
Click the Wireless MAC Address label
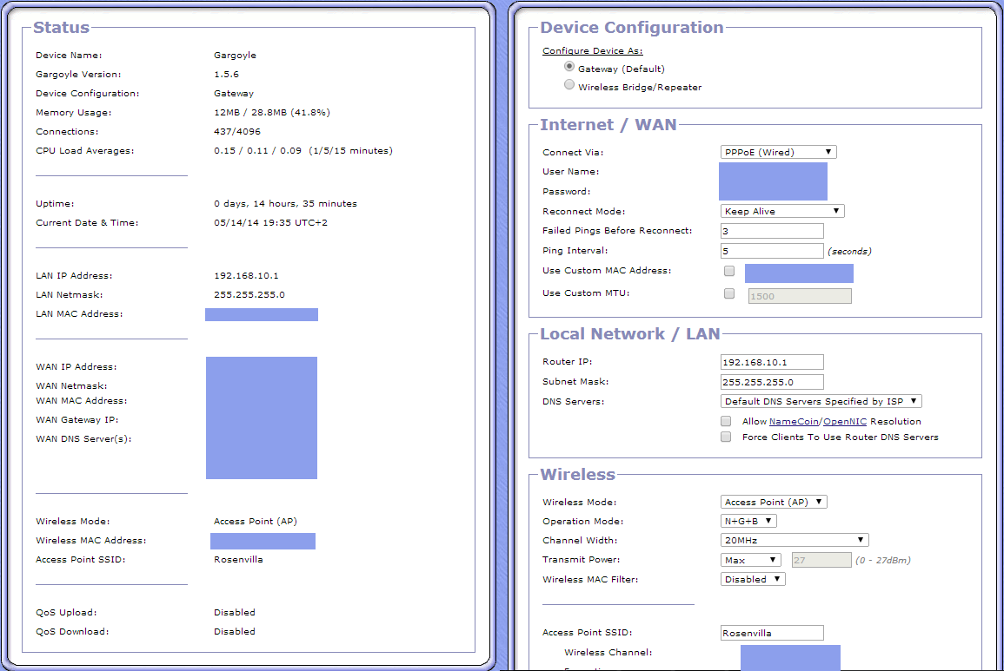[91, 541]
